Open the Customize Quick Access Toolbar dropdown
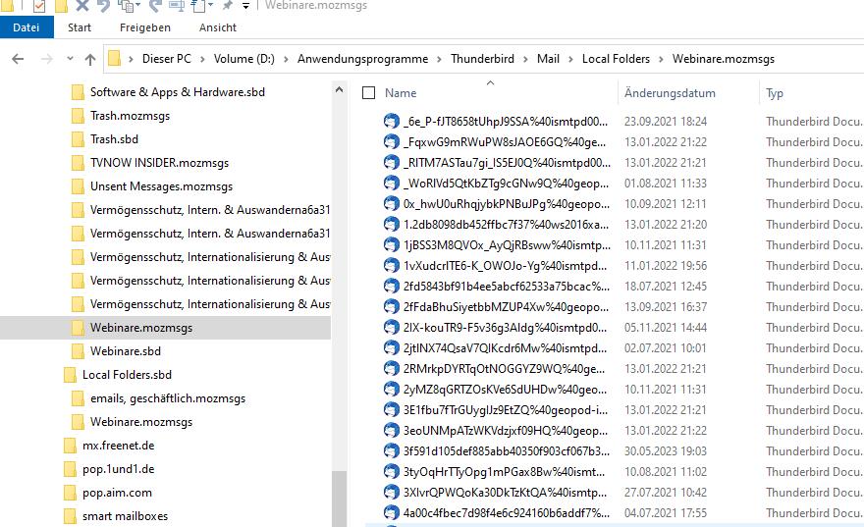 click(x=245, y=6)
